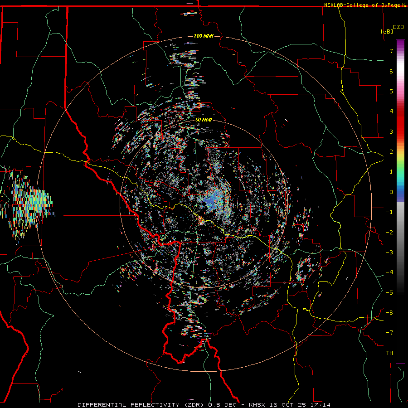This screenshot has height=408, width=408.
Task: Click the -6 legend value
Action: tap(389, 313)
